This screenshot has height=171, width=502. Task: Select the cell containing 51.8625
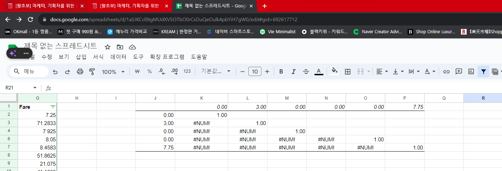point(37,155)
